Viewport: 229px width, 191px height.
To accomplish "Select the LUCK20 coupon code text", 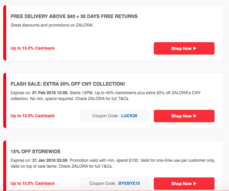I will [129, 116].
